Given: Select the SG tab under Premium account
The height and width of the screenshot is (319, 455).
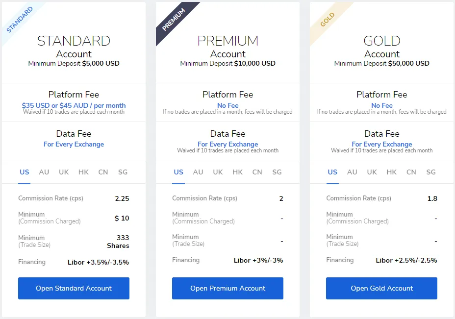Looking at the screenshot, I should click(x=277, y=172).
